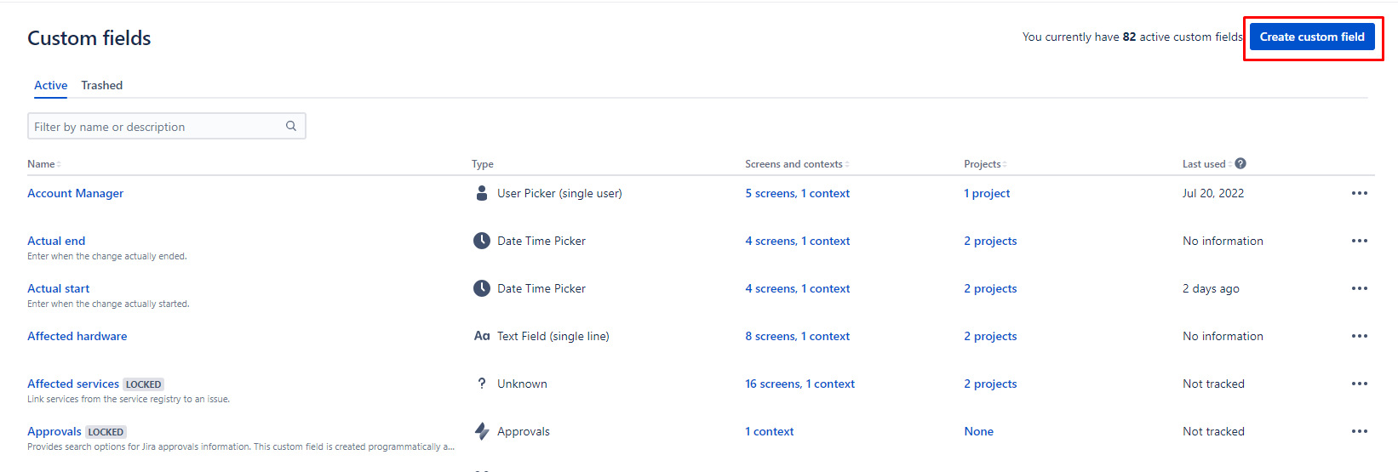1398x472 pixels.
Task: Click the Create custom field button
Action: pos(1312,37)
